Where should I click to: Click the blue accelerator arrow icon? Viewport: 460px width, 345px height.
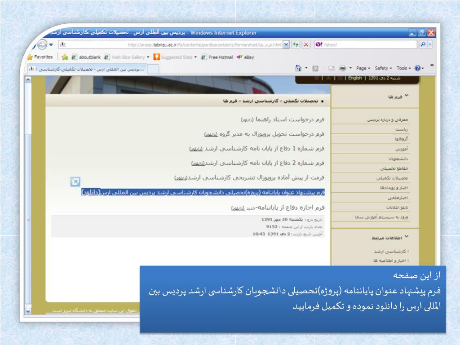click(x=75, y=181)
